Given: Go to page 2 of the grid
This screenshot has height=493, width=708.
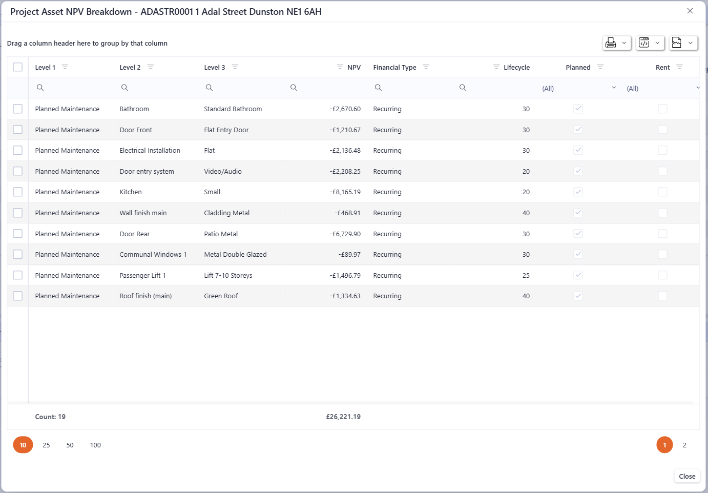Looking at the screenshot, I should coord(684,445).
